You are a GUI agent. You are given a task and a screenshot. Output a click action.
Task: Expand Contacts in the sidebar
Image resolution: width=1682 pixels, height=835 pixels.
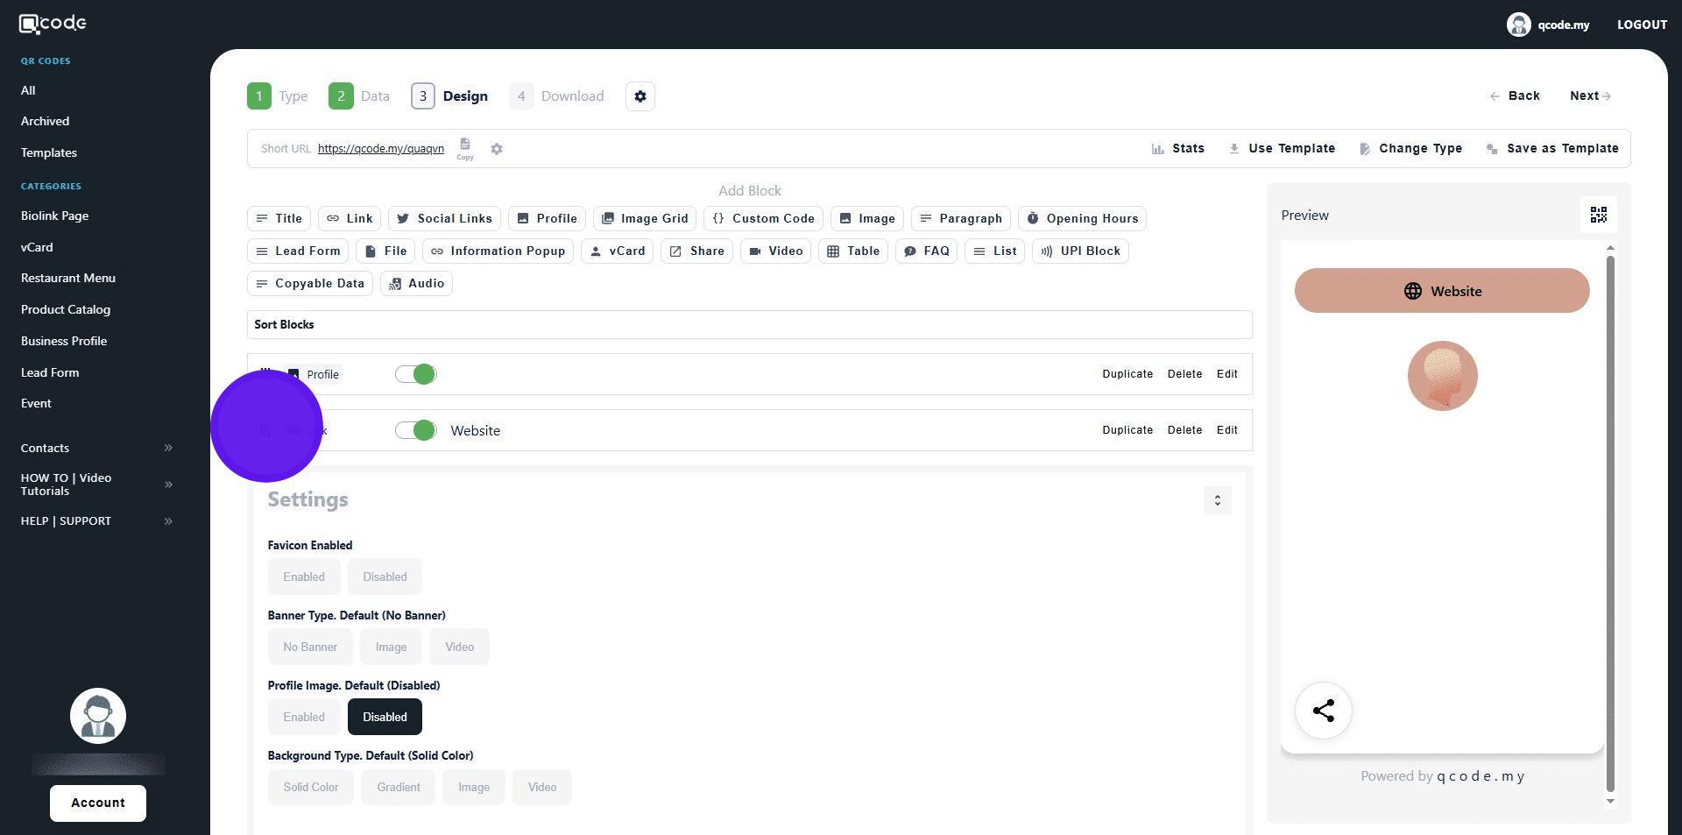click(x=168, y=449)
